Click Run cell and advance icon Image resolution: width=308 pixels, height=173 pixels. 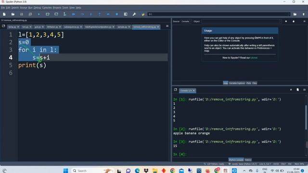tap(56, 14)
